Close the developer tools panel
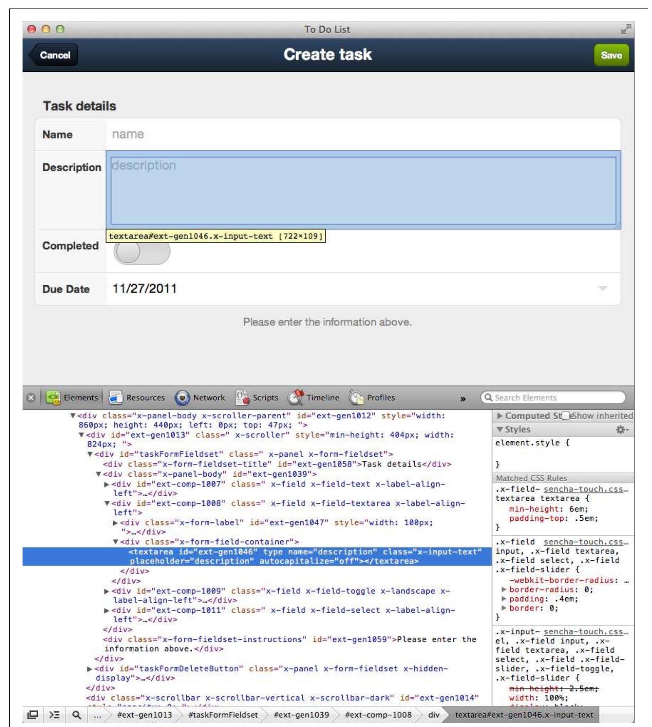Image resolution: width=652 pixels, height=727 pixels. (31, 398)
